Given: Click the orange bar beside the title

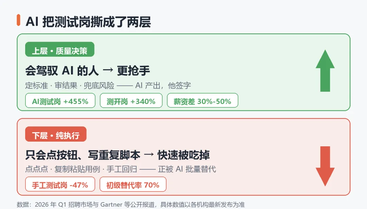Looking at the screenshot, I should [18, 20].
